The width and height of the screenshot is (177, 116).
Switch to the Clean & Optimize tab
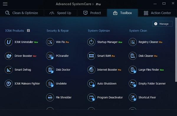point(22,13)
